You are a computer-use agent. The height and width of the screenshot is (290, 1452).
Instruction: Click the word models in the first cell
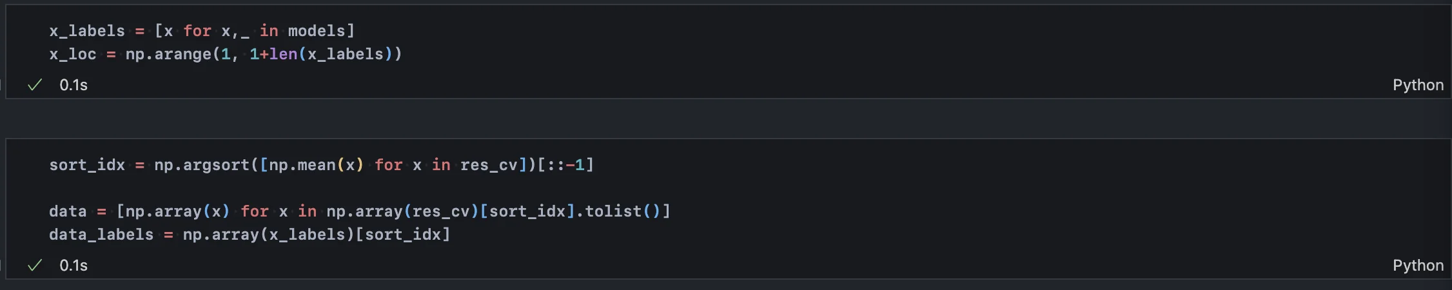tap(317, 31)
